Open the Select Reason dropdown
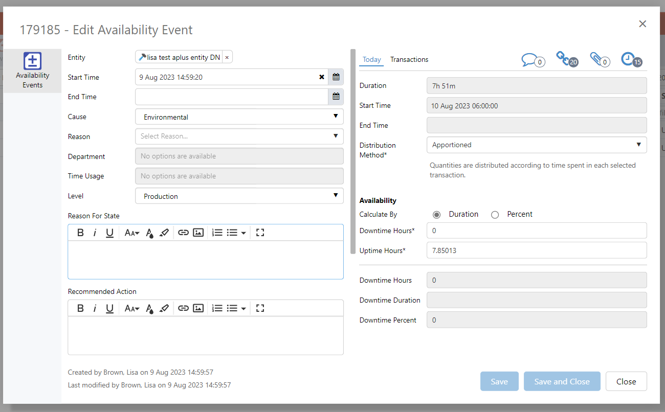 pos(239,136)
